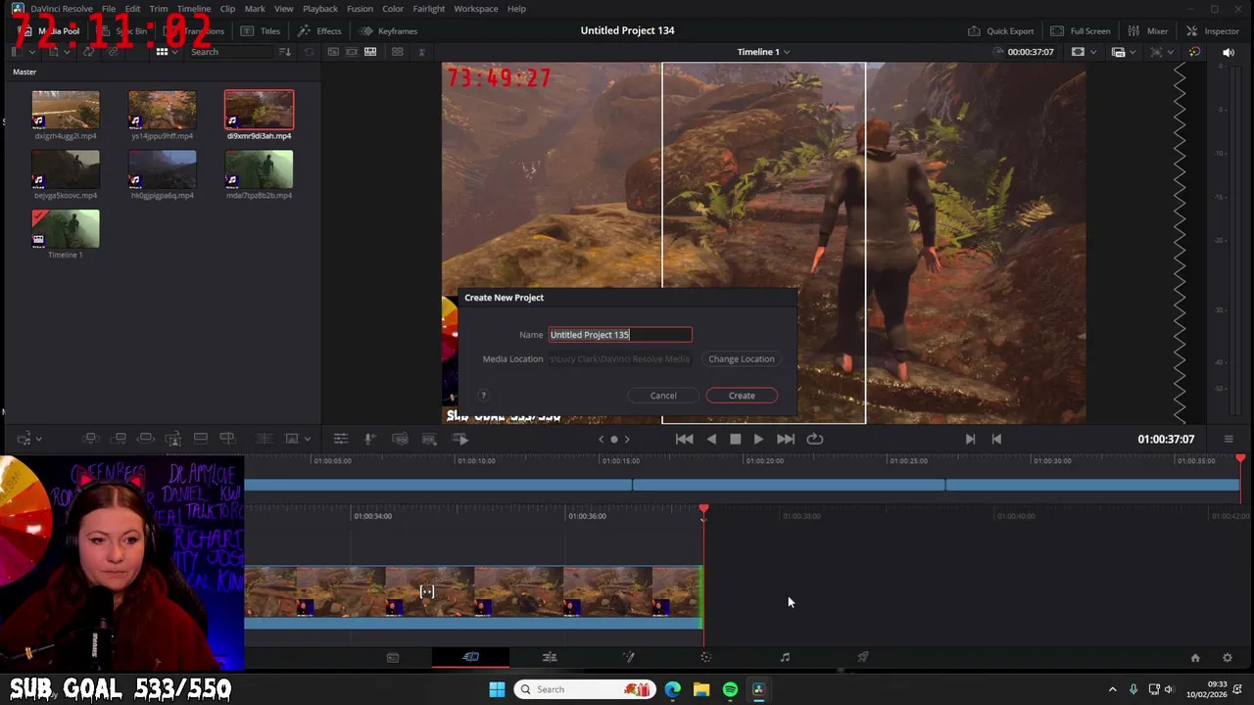Open timeline options dropdown
Image resolution: width=1254 pixels, height=705 pixels.
pos(29,439)
